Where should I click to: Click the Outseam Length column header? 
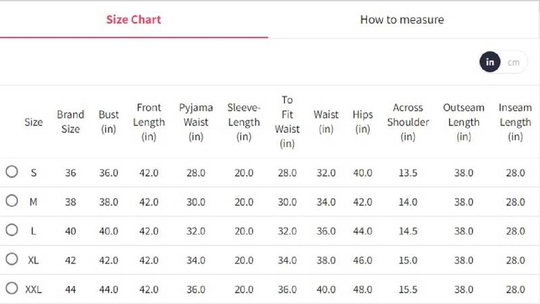click(464, 122)
